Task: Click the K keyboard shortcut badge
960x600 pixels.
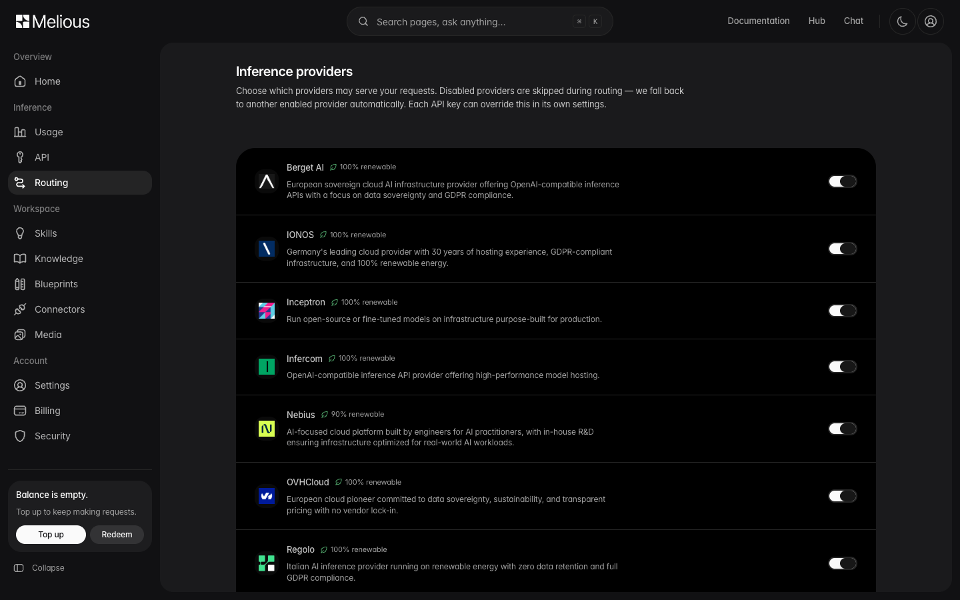Action: 595,21
